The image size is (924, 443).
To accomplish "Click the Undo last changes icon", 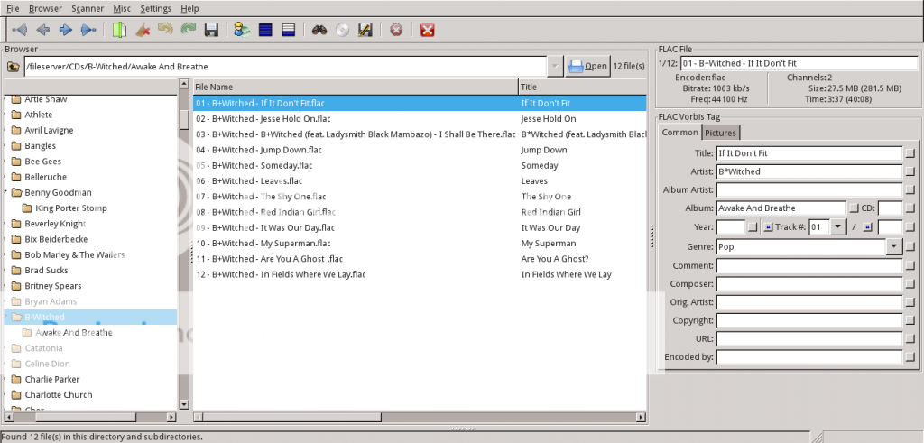I will click(166, 30).
